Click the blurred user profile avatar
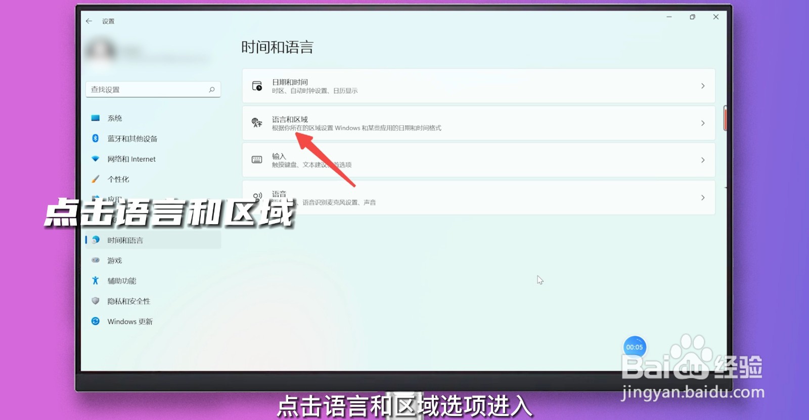809x420 pixels. coord(100,52)
